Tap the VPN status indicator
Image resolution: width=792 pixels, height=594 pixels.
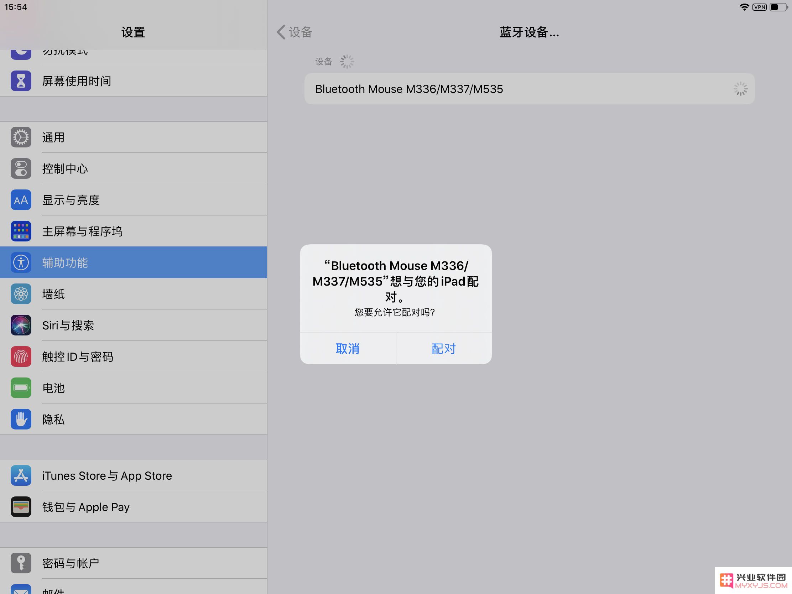(760, 7)
